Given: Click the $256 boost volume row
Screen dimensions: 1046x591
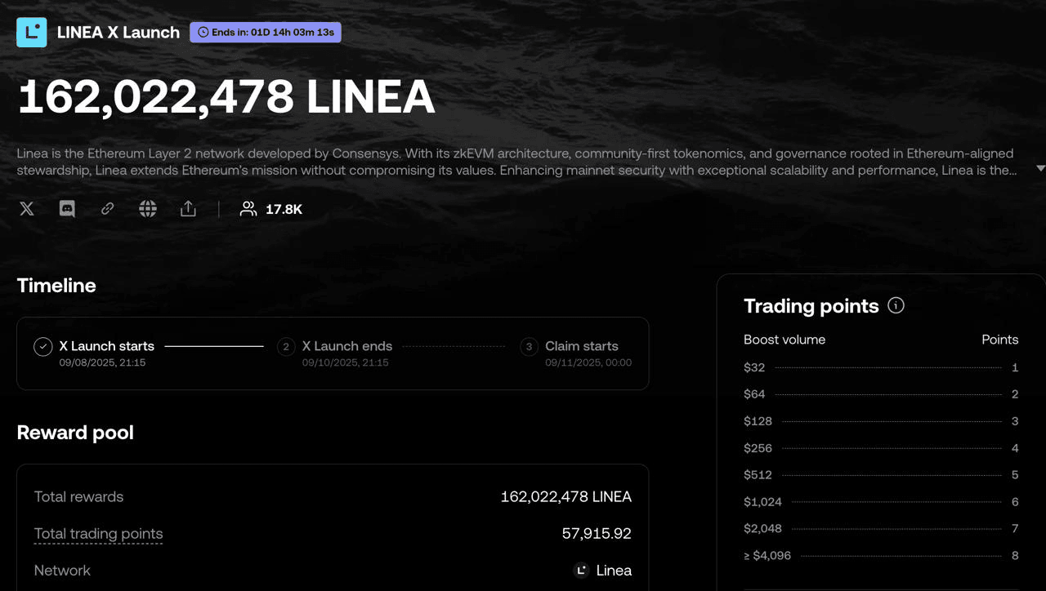Looking at the screenshot, I should click(x=881, y=448).
